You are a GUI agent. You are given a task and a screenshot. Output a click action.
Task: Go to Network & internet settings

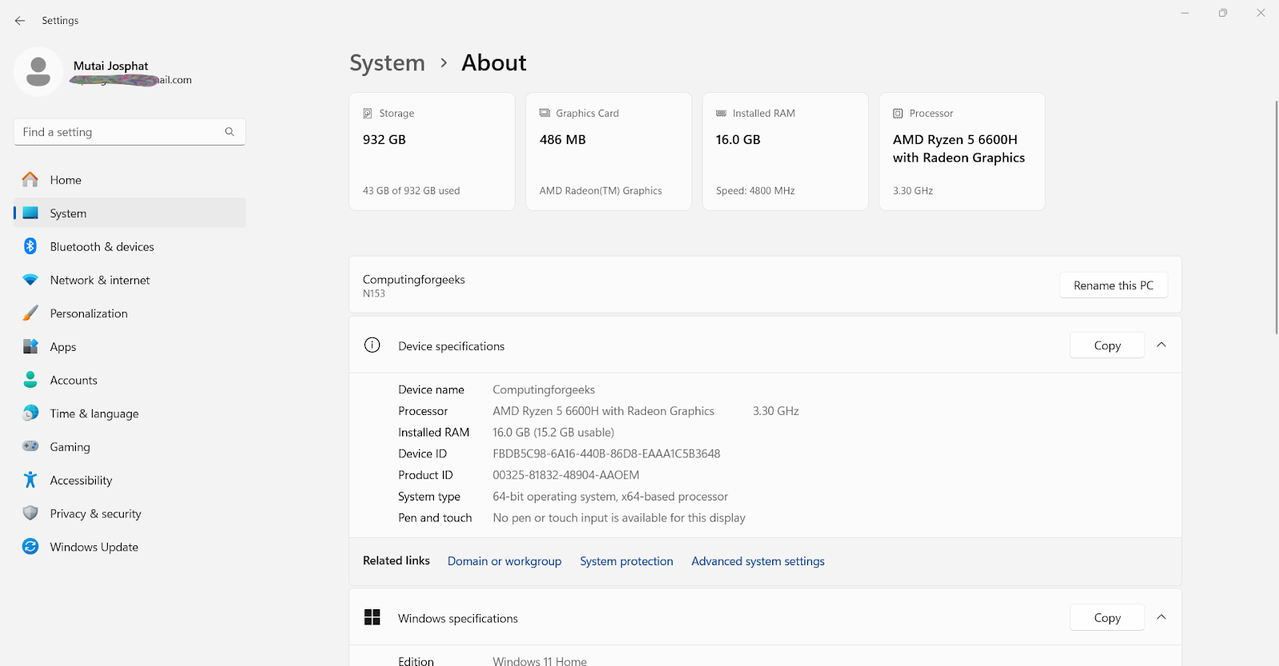point(129,280)
